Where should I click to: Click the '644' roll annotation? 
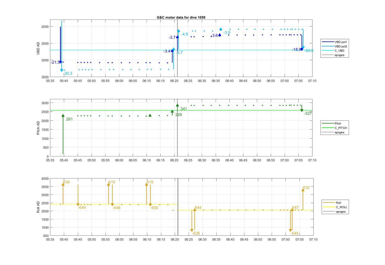pos(198,208)
